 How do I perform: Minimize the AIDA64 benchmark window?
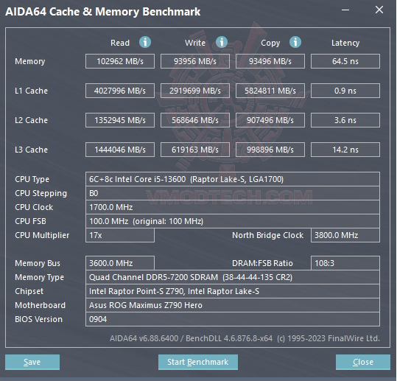point(345,10)
